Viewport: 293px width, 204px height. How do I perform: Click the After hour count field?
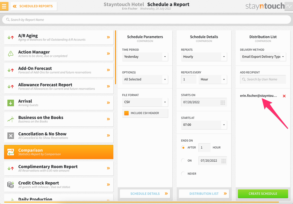tap(204, 148)
